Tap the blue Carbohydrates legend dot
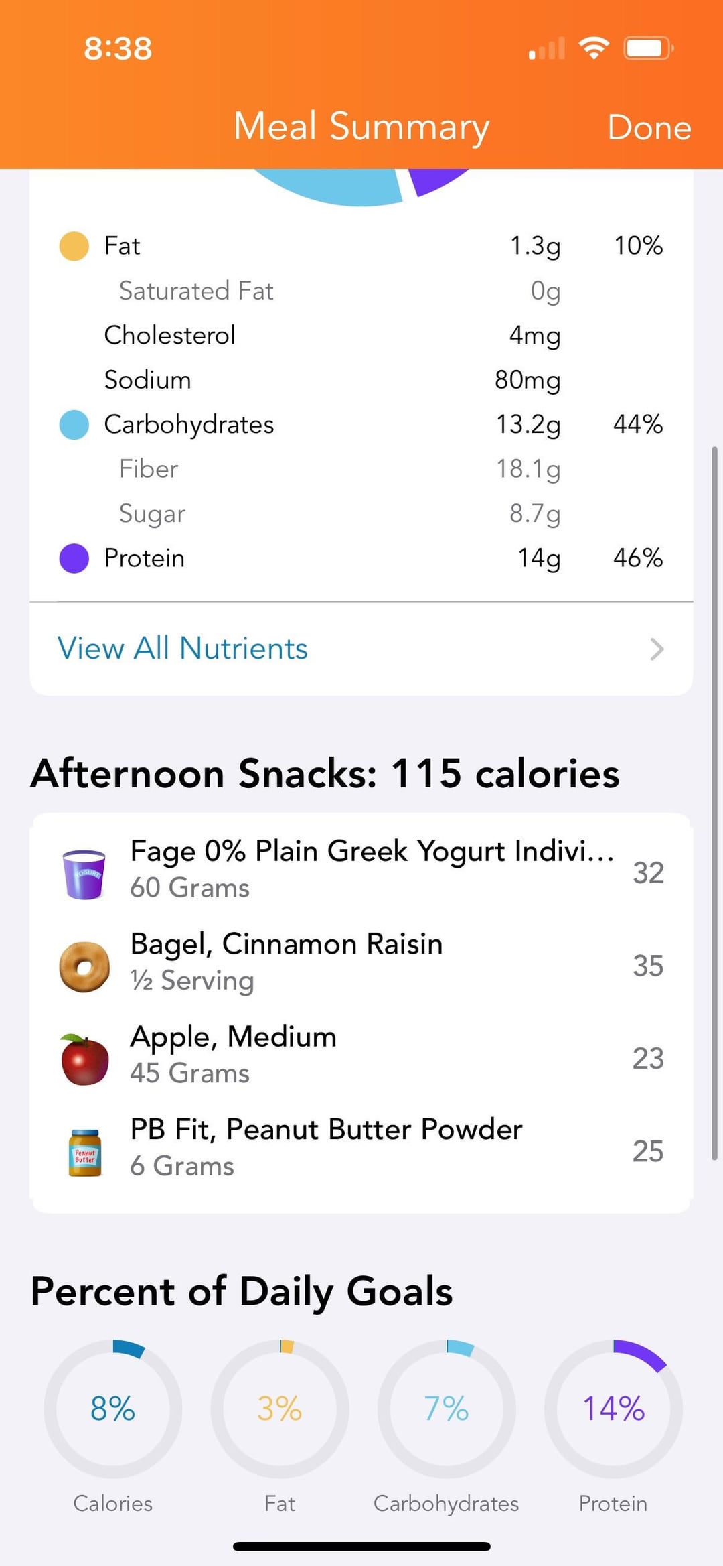The height and width of the screenshot is (1566, 723). point(74,425)
